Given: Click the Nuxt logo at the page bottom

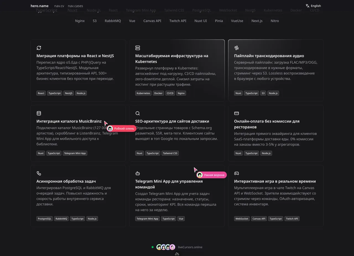Looking at the screenshot, I should tap(177, 254).
